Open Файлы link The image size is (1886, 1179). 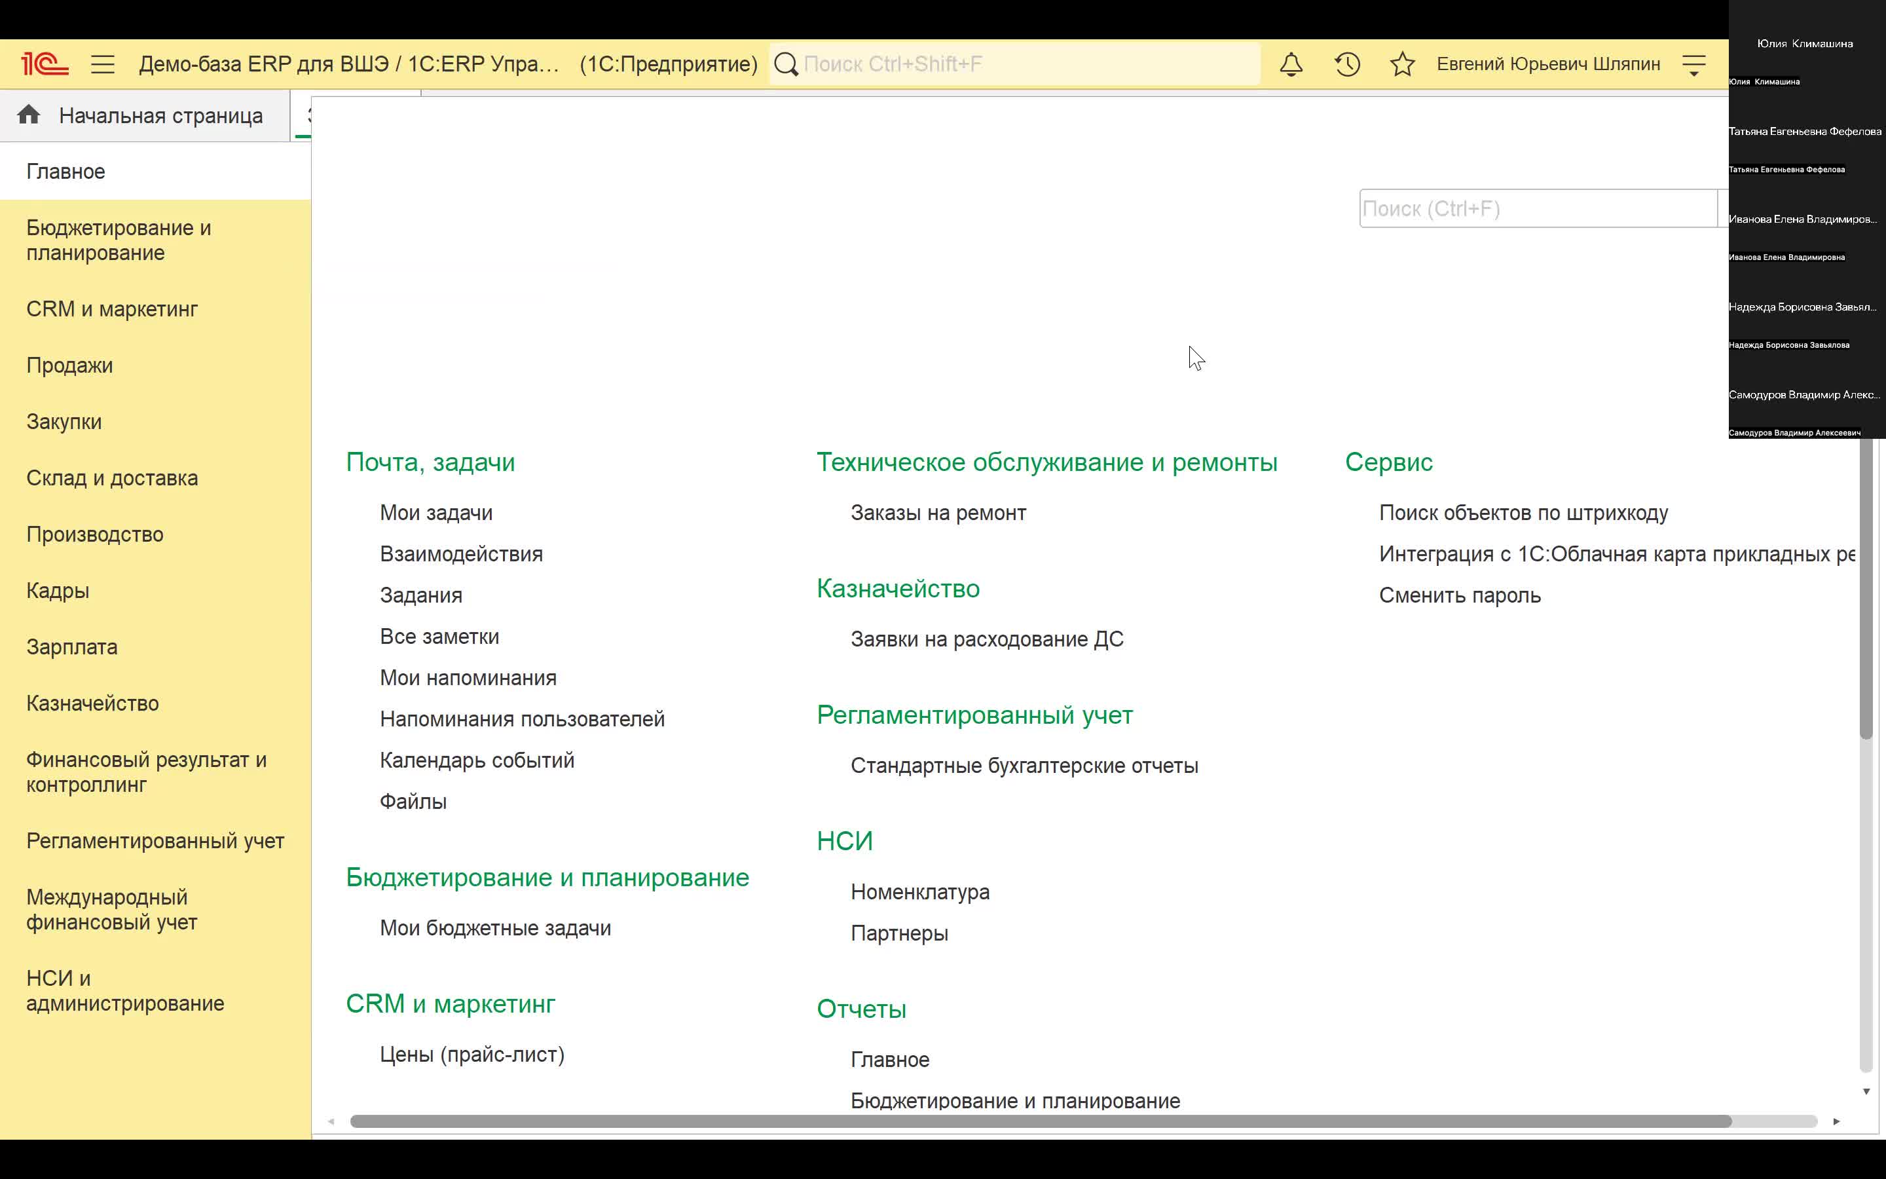413,802
